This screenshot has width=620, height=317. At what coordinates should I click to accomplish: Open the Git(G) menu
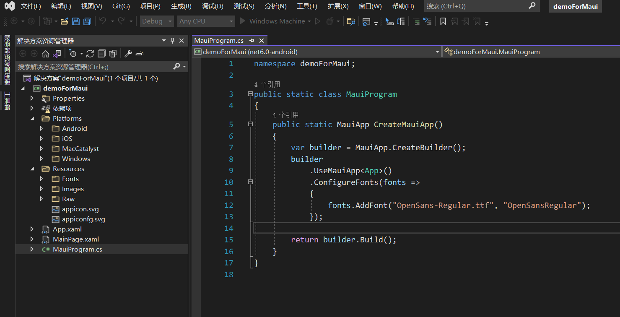coord(121,6)
